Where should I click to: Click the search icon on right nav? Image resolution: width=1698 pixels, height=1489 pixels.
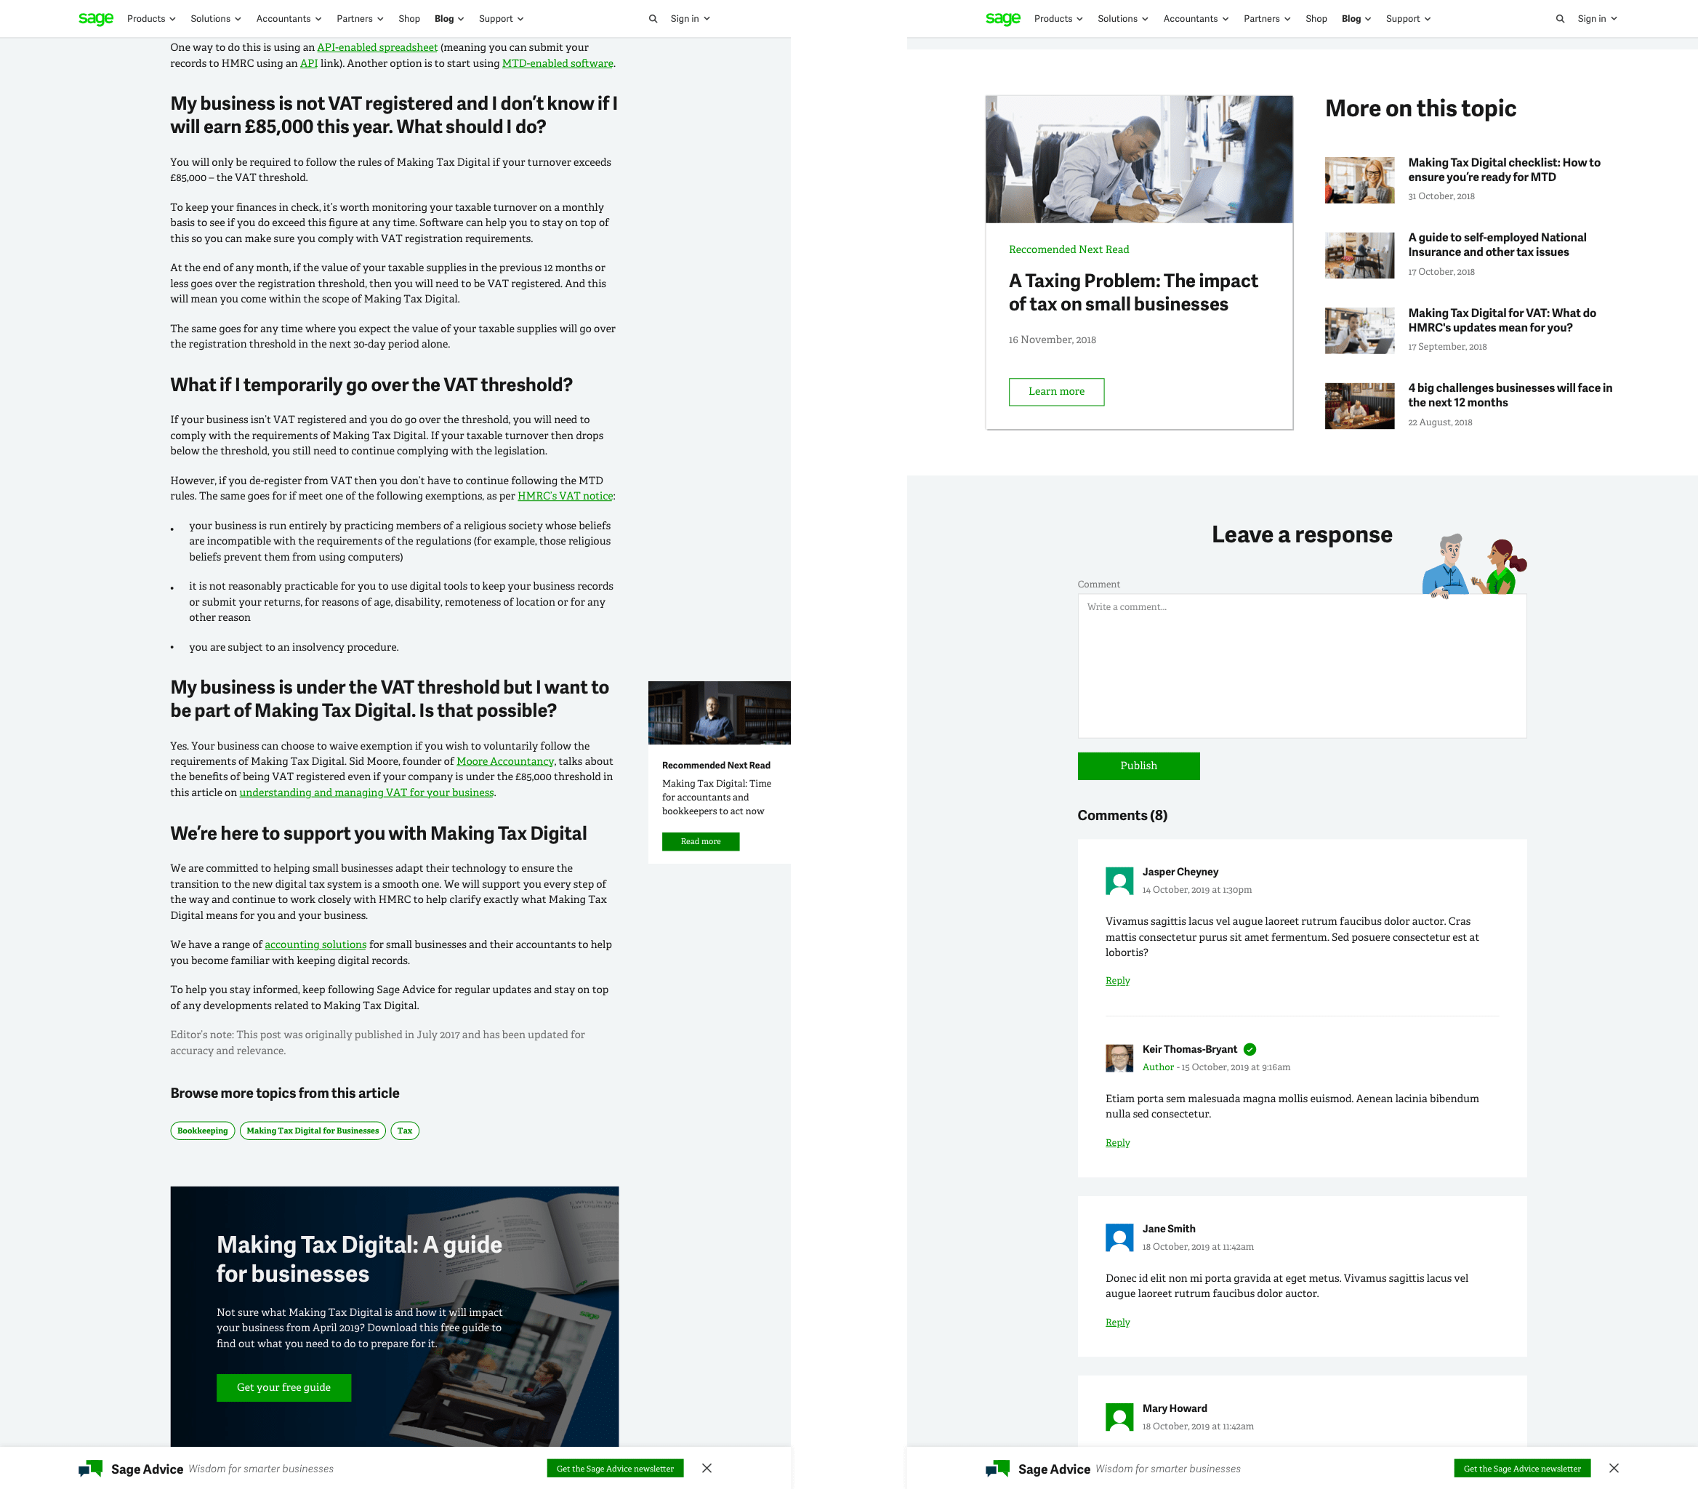point(1558,17)
